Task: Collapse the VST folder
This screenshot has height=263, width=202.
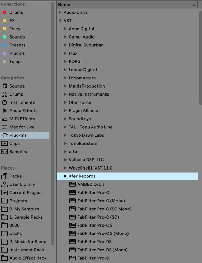Action: tap(60, 21)
